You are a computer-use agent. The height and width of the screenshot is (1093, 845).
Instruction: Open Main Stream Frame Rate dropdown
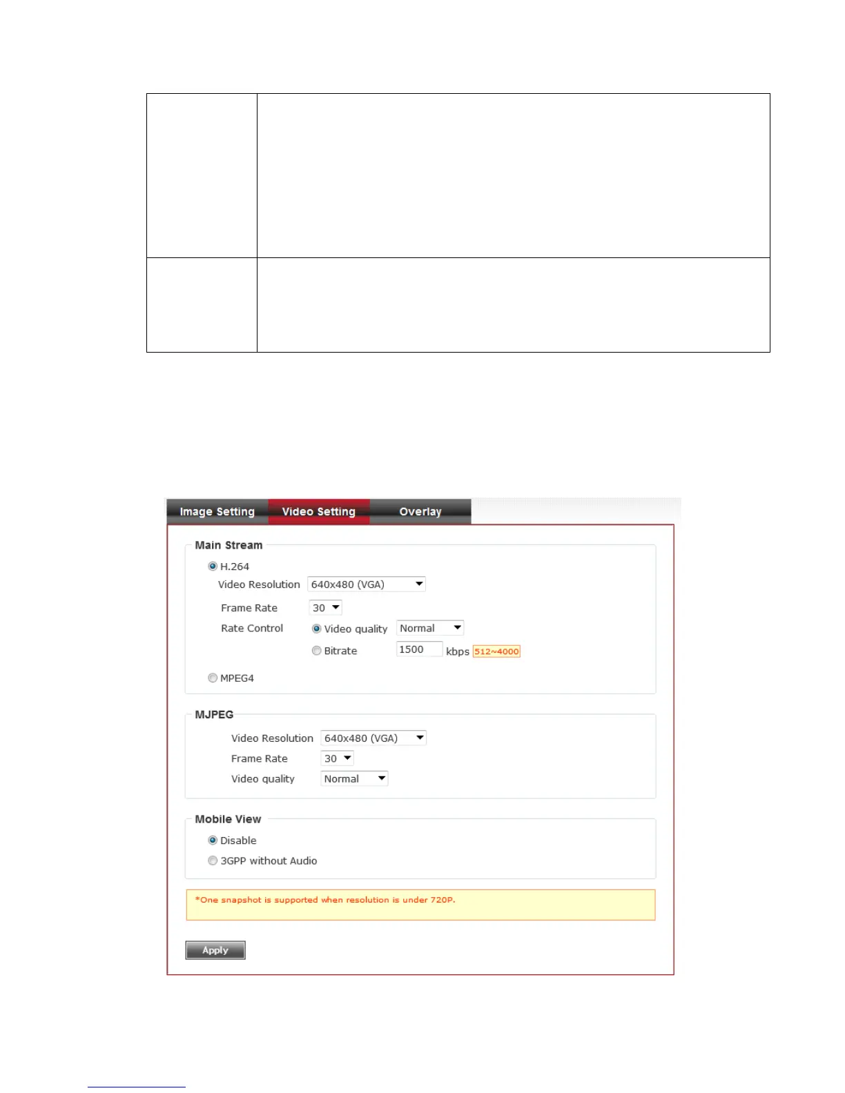click(326, 608)
